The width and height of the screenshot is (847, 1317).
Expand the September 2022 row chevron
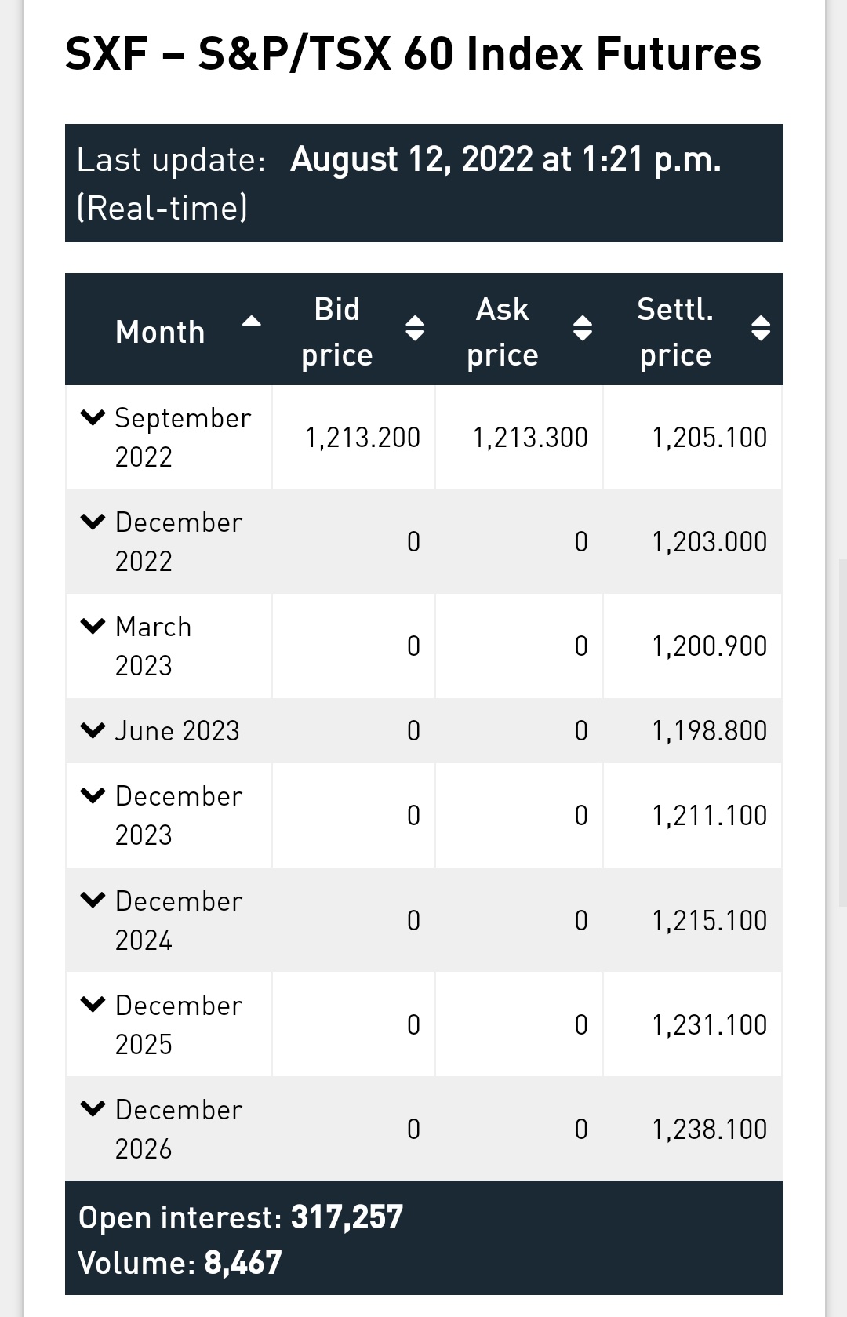(93, 418)
